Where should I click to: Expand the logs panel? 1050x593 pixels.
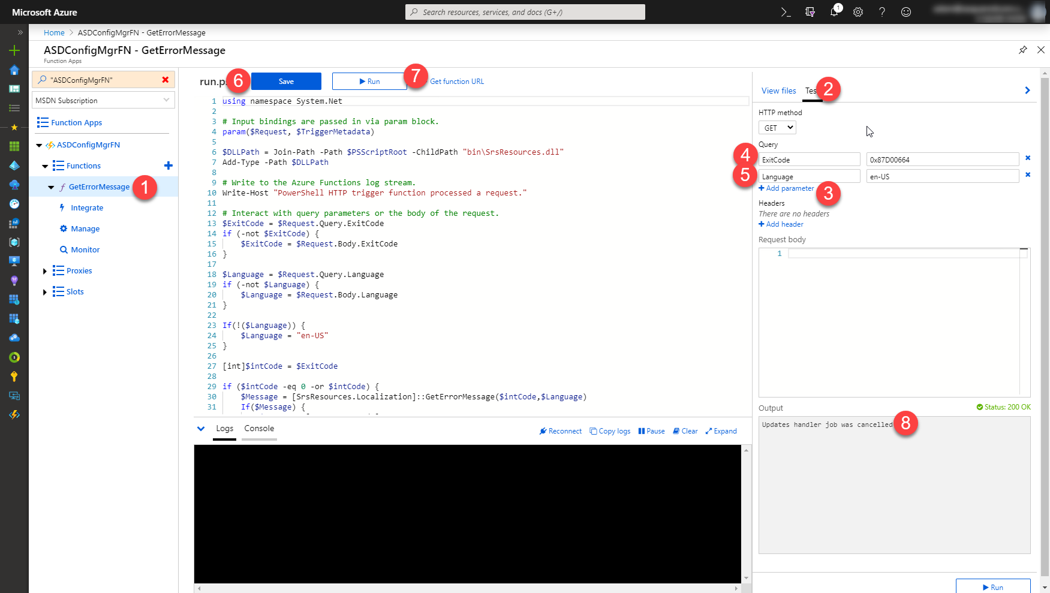click(x=721, y=431)
